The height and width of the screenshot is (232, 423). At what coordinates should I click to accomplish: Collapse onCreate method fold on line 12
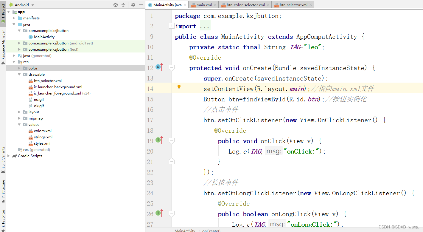point(172,68)
